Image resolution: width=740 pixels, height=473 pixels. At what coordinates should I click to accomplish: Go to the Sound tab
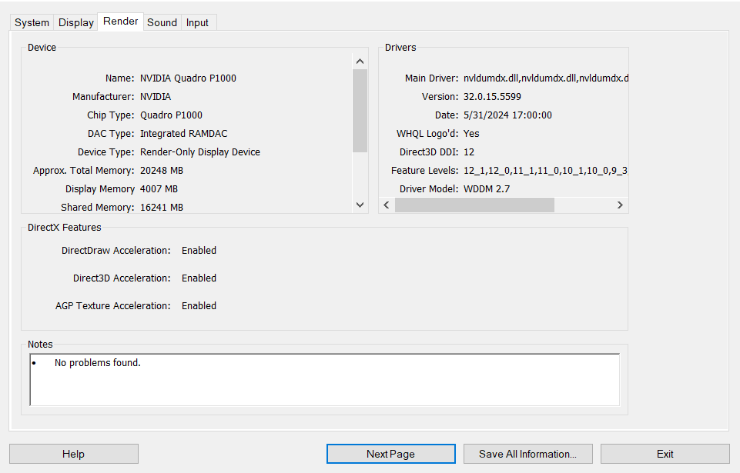coord(162,23)
